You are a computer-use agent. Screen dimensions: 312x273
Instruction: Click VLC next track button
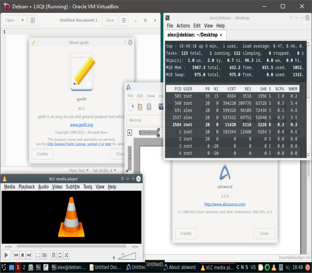coord(29,255)
